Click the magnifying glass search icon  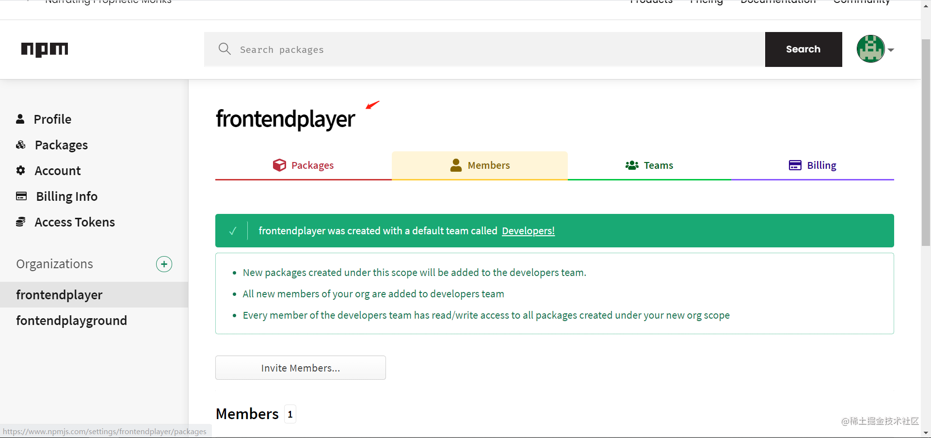tap(225, 49)
